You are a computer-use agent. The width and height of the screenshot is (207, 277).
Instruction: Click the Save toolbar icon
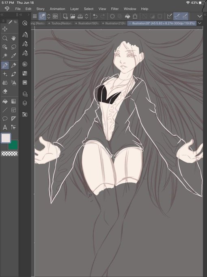coord(80,16)
